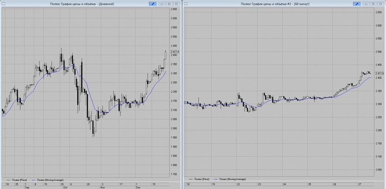386x189 pixels.
Task: Click date '26' on the 60-minute chart time axis
Action: pyautogui.click(x=334, y=184)
